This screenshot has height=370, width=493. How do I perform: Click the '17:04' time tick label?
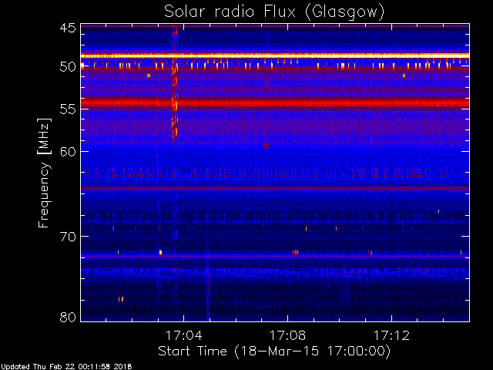click(183, 335)
